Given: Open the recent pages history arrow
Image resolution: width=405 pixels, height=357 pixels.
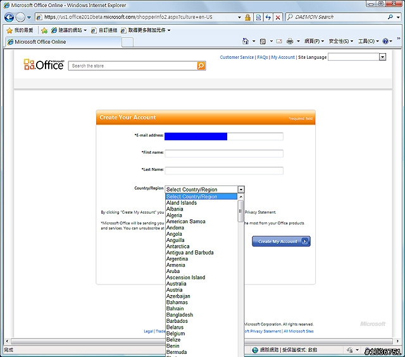Looking at the screenshot, I should 29,18.
